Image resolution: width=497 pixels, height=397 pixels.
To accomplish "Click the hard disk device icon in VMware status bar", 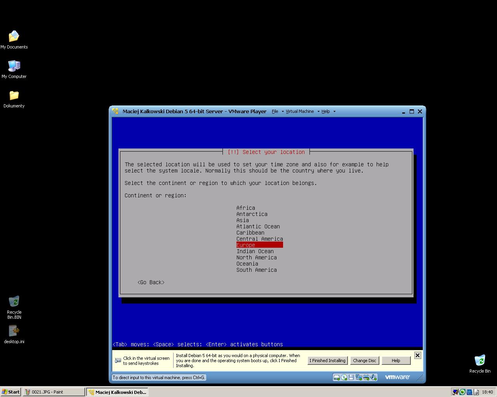I will pos(337,377).
